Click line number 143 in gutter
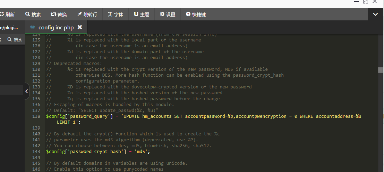384x172 pixels. [x=36, y=152]
